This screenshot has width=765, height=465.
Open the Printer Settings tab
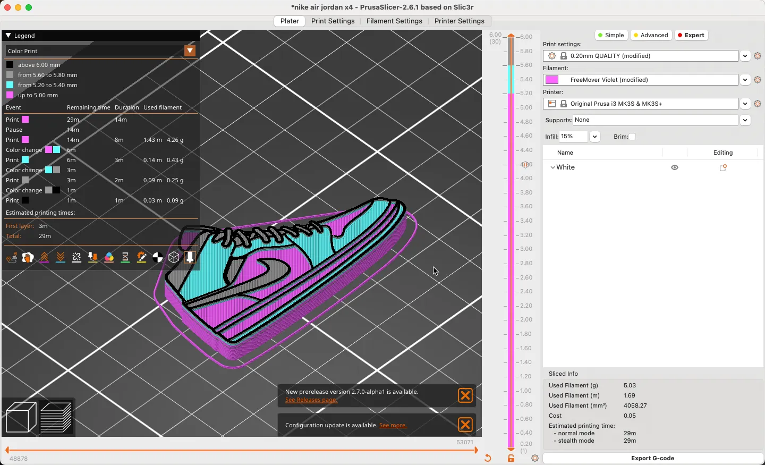[x=459, y=21]
